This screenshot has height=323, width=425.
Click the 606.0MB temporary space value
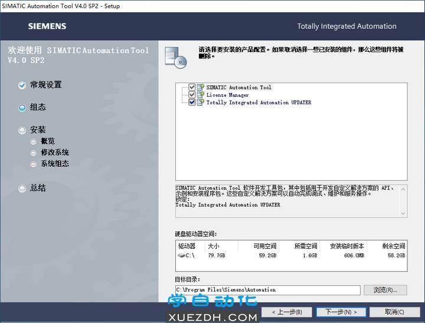pos(354,255)
